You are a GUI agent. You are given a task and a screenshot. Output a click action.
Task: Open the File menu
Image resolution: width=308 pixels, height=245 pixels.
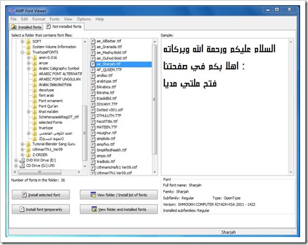pyautogui.click(x=14, y=19)
